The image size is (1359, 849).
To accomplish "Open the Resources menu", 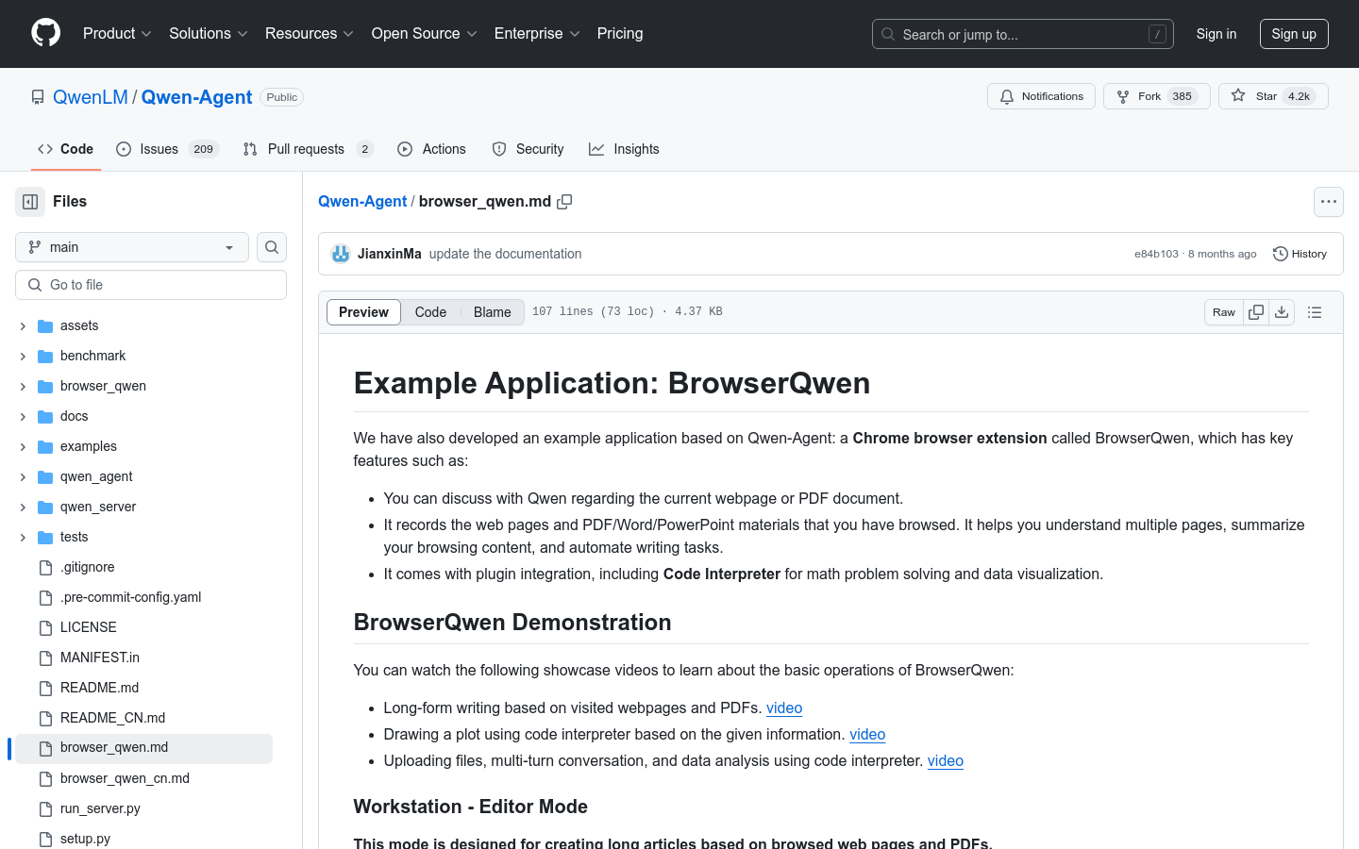I will pos(310,33).
